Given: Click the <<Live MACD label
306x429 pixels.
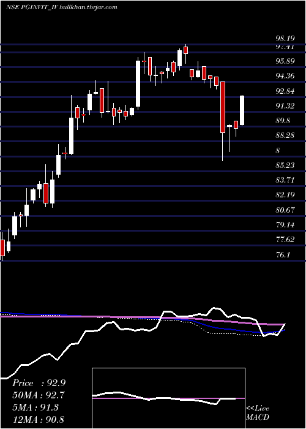Looking at the screenshot, I should pyautogui.click(x=258, y=413).
